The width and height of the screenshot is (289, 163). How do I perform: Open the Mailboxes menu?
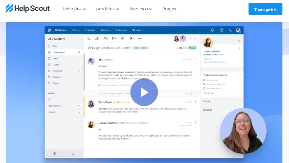point(62,30)
